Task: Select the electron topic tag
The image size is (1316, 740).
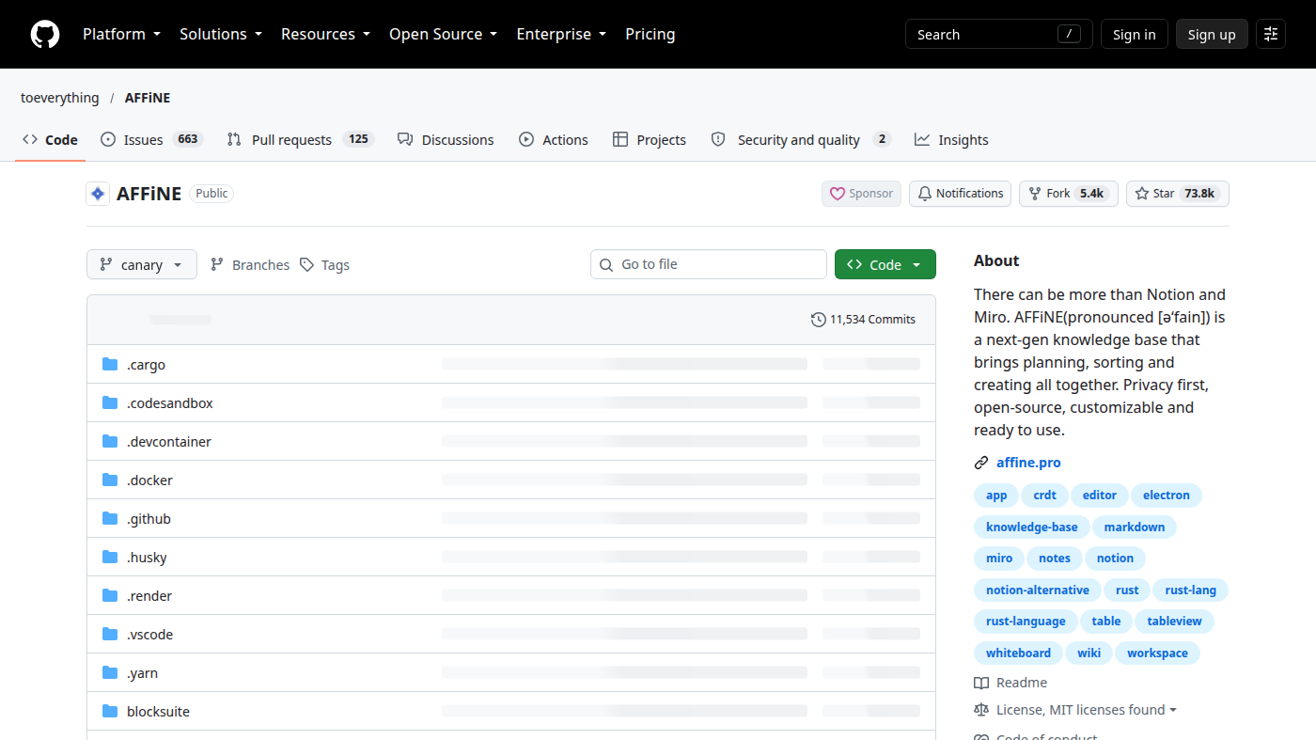Action: [1167, 496]
